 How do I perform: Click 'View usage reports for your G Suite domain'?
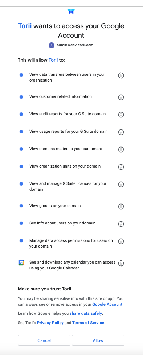pos(69,131)
